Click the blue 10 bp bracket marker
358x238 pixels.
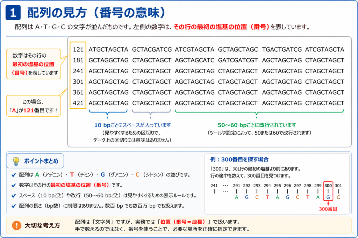[x=108, y=114]
